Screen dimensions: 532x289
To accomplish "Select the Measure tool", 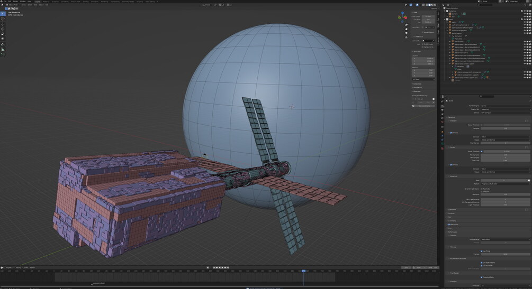I will (x=3, y=50).
